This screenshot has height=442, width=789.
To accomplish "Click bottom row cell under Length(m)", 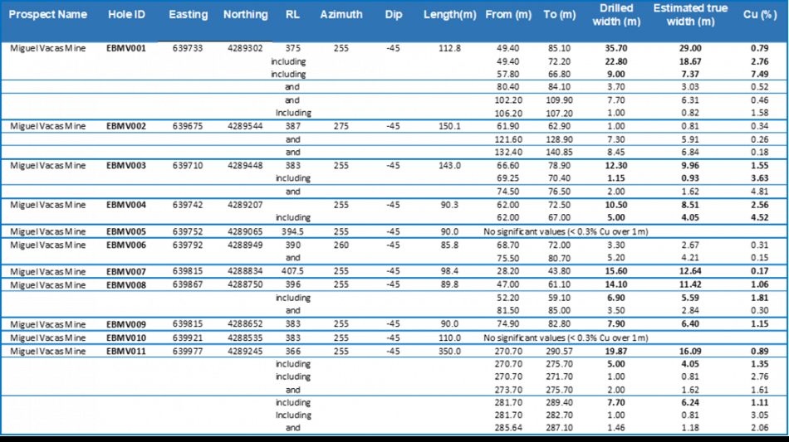I will [450, 415].
